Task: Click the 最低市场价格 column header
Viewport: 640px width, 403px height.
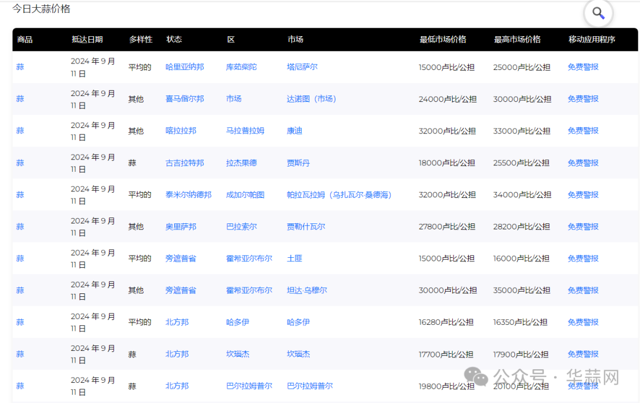Action: pyautogui.click(x=443, y=40)
